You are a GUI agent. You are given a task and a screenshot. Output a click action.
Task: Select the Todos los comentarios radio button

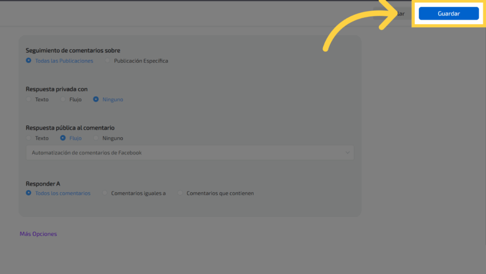coord(29,193)
